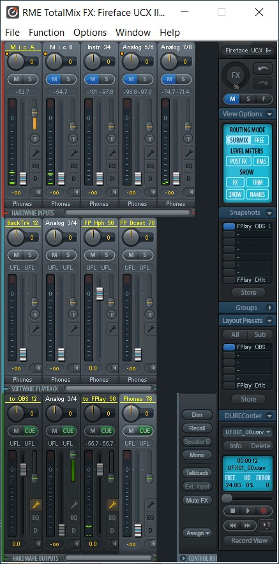Image resolution: width=279 pixels, height=564 pixels.
Task: Collapse the View Options section
Action: (x=269, y=114)
